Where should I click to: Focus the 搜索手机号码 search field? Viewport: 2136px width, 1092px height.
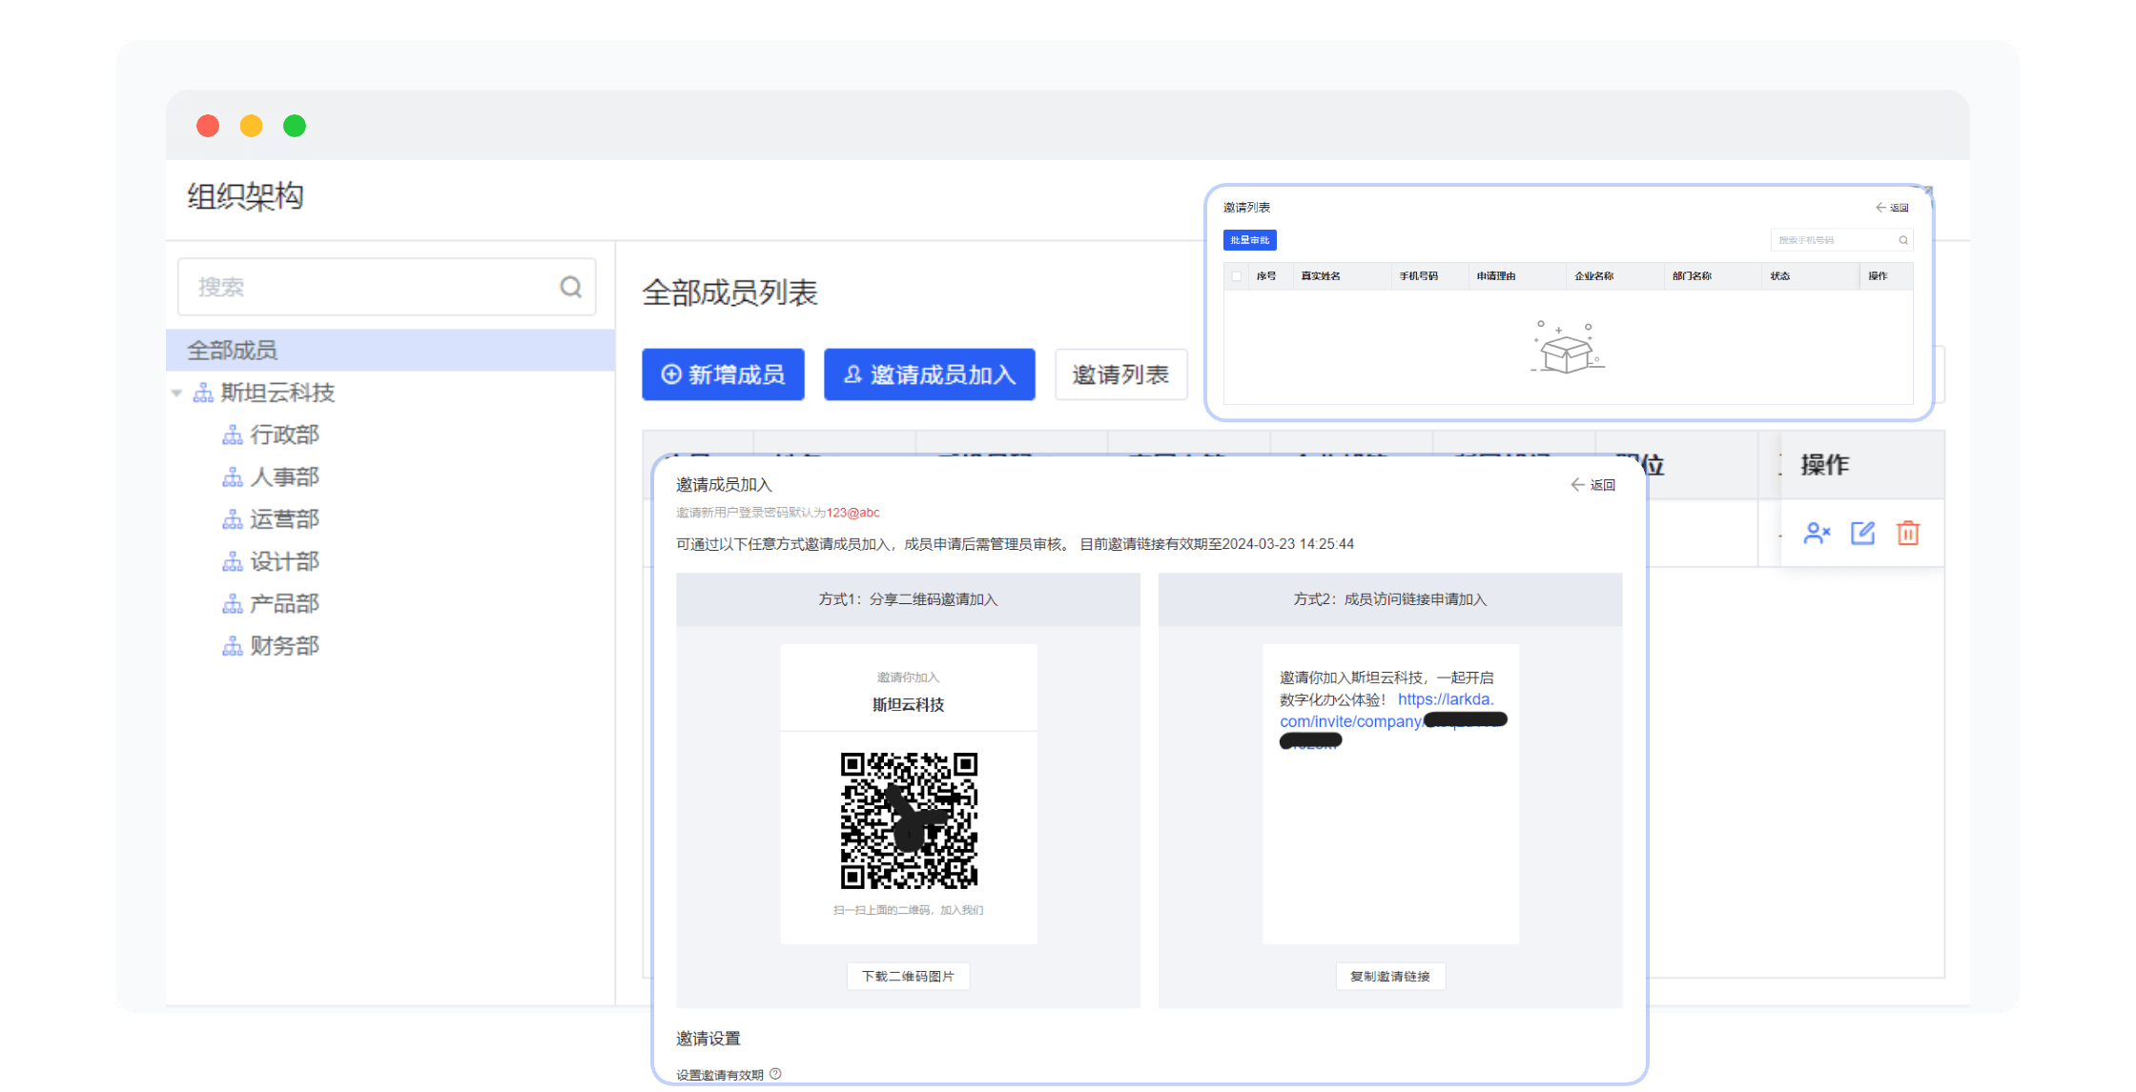coord(1841,240)
